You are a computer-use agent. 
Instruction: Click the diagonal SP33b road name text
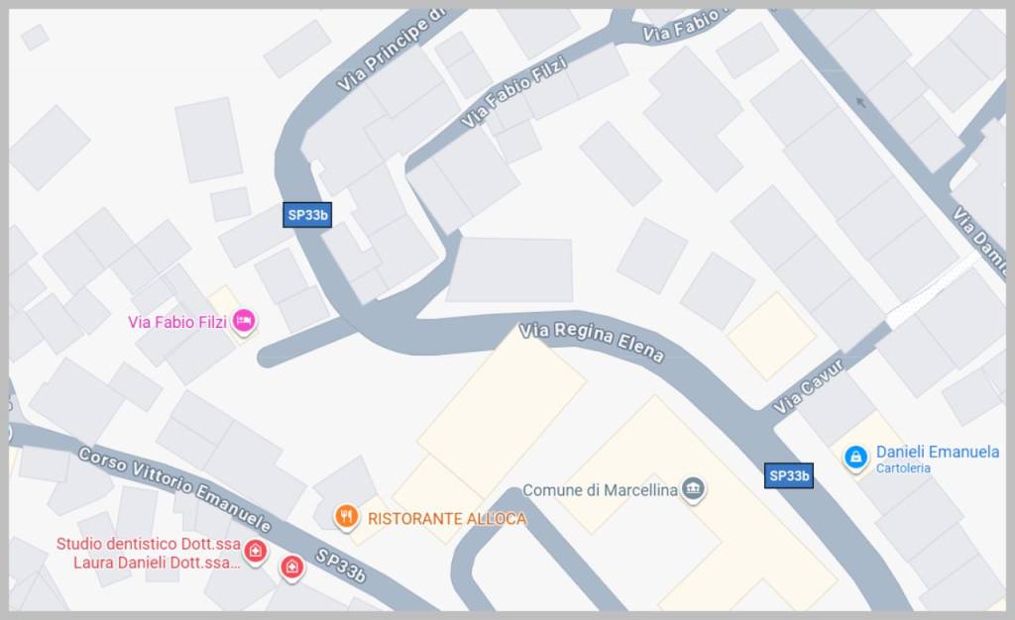(x=341, y=566)
